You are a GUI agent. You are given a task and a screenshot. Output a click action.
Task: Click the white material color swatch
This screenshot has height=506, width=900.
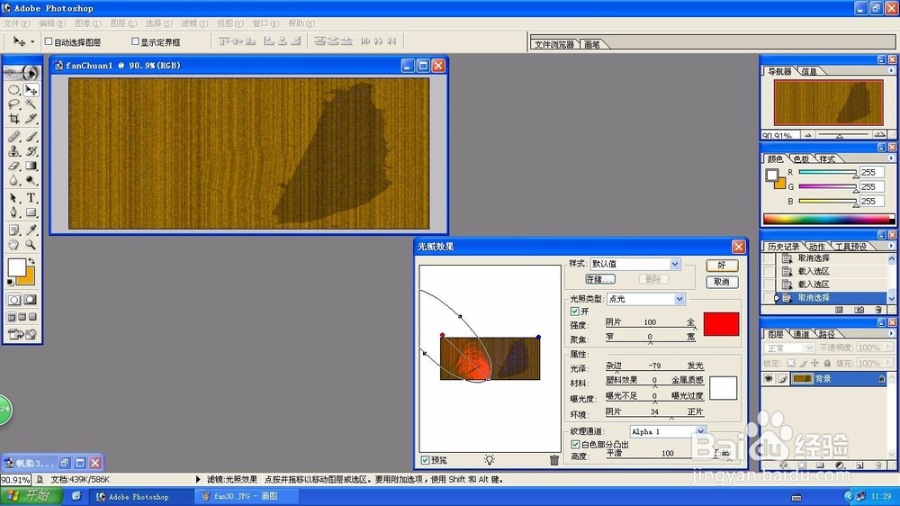tap(724, 388)
